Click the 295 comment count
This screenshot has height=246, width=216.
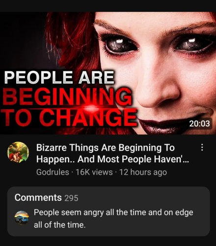coord(71,198)
